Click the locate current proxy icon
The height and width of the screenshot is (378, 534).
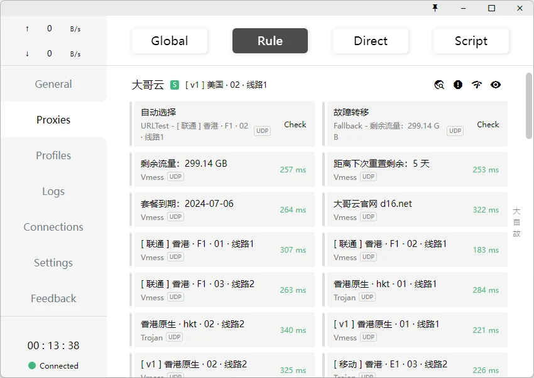pyautogui.click(x=439, y=85)
